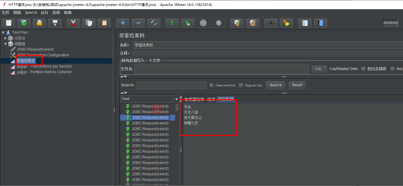This screenshot has width=403, height=186.
Task: Start the test with green arrow
Action: click(x=172, y=23)
